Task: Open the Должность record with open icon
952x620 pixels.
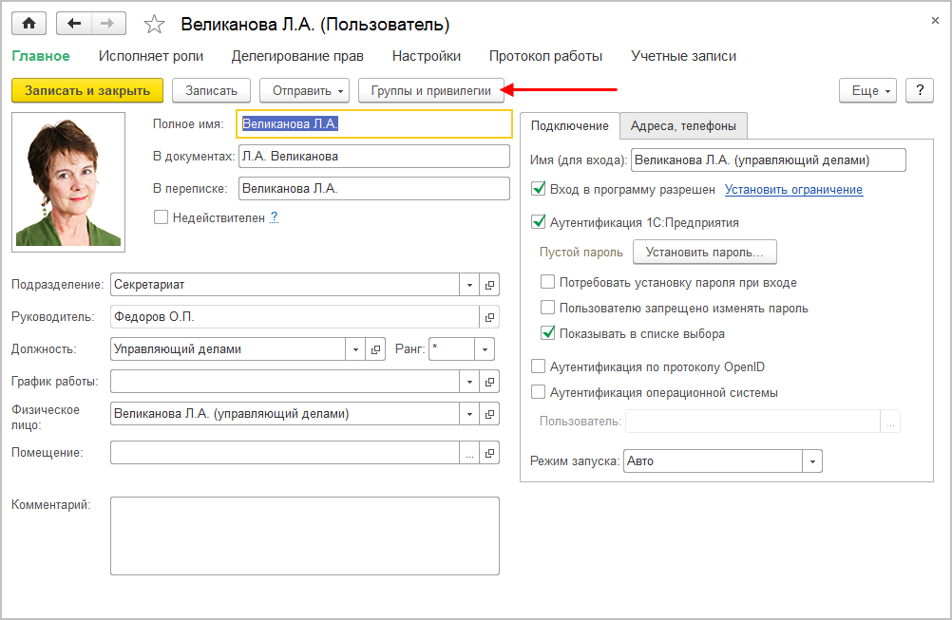Action: pos(376,348)
